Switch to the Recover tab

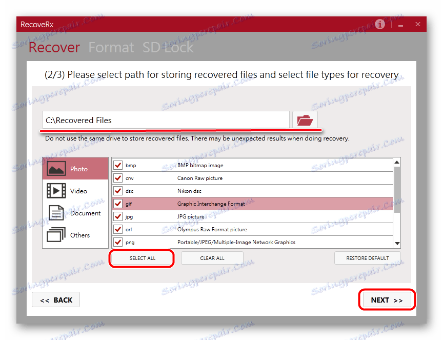pos(54,47)
